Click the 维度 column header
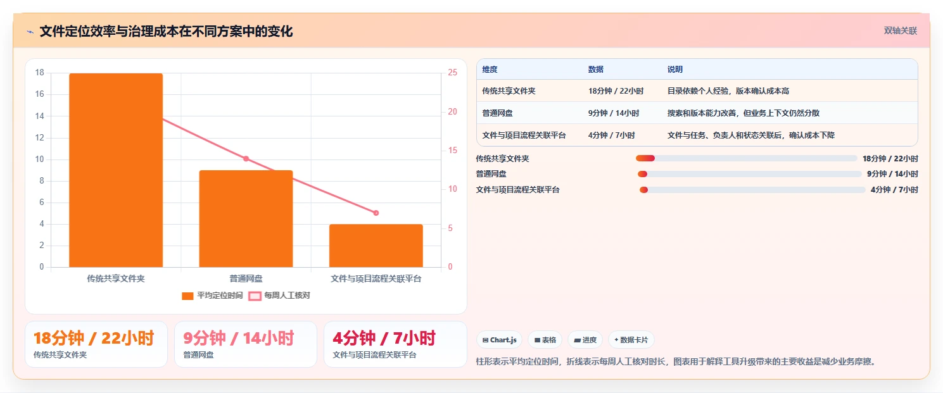This screenshot has height=393, width=943. 490,70
